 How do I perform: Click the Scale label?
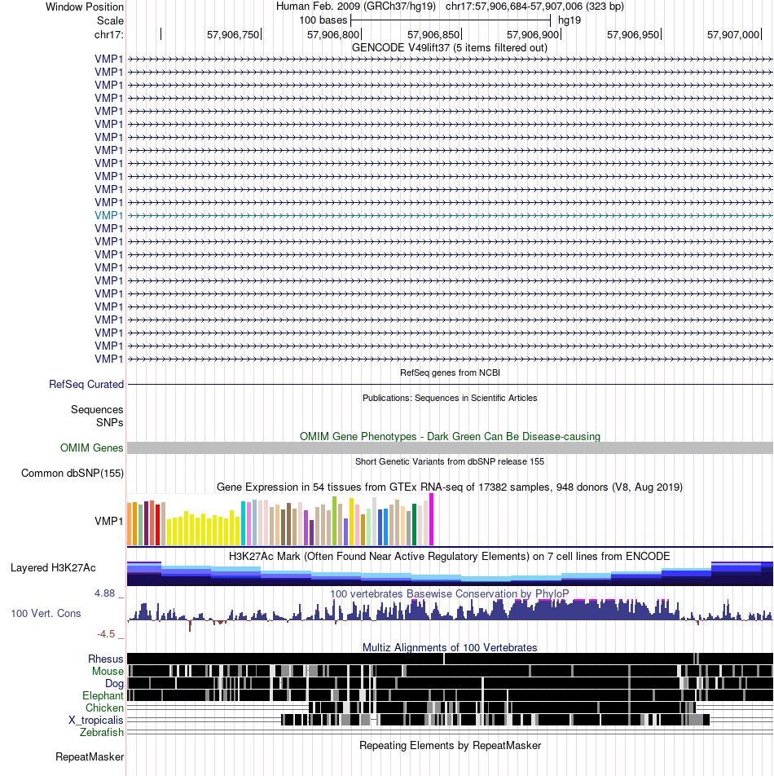110,21
